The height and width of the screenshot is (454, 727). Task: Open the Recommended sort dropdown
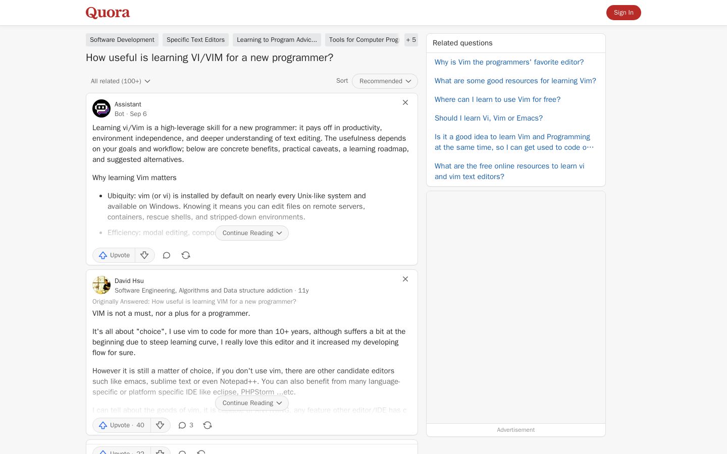pyautogui.click(x=385, y=81)
